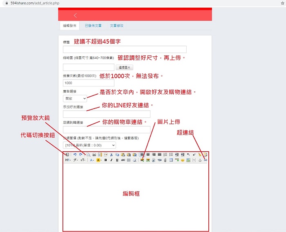Click the preview magnifier icon in editor

coord(88,155)
